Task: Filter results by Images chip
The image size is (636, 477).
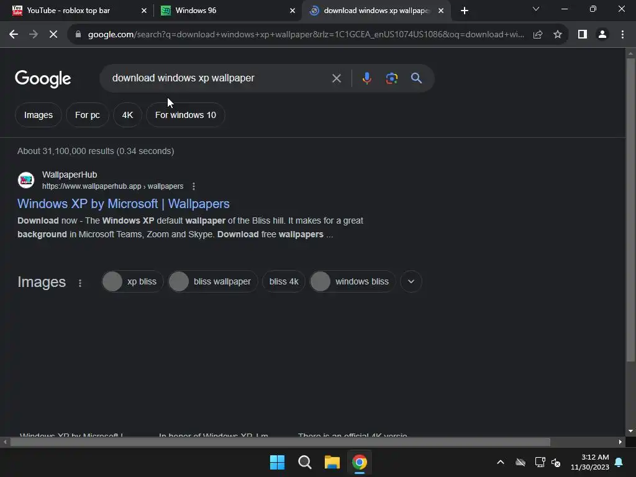Action: [x=38, y=115]
